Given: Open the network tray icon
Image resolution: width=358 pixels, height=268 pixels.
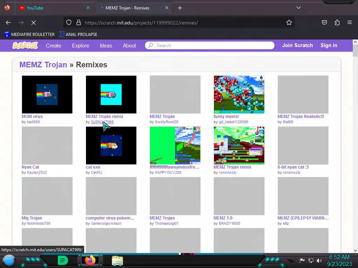Looking at the screenshot, I should pos(311,260).
